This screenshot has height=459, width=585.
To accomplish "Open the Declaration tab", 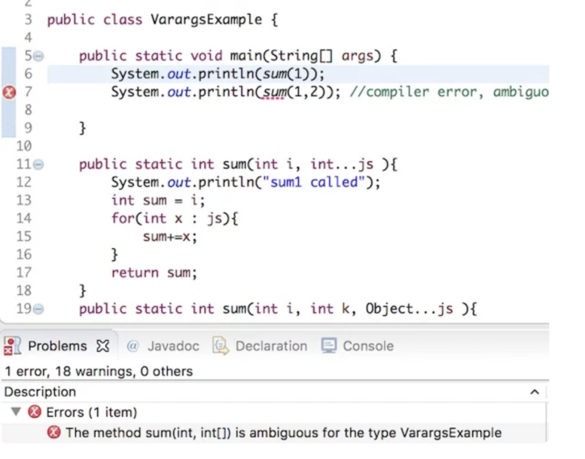I will (271, 346).
